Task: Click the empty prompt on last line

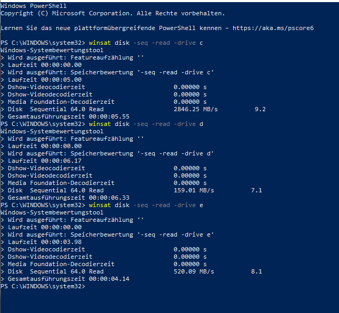Action: pos(43,286)
